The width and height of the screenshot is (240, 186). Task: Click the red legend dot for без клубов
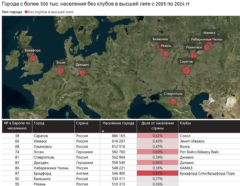click(26, 12)
